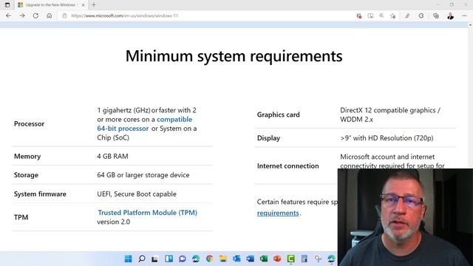The height and width of the screenshot is (266, 473).
Task: View site info via the lock icon
Action: click(x=64, y=16)
